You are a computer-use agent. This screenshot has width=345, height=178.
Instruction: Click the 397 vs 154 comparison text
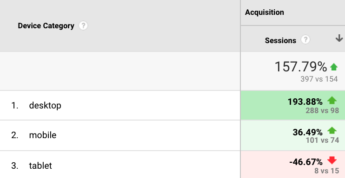click(x=319, y=79)
